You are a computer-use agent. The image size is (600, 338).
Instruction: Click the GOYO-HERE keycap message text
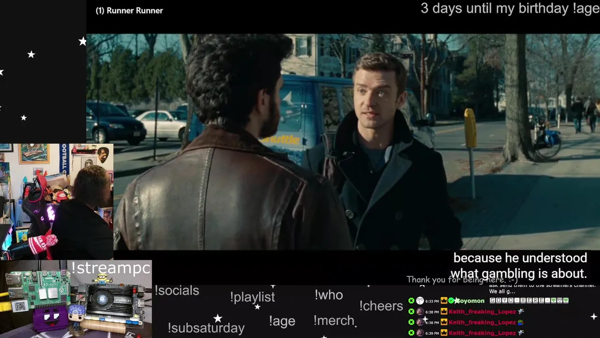pyautogui.click(x=529, y=300)
